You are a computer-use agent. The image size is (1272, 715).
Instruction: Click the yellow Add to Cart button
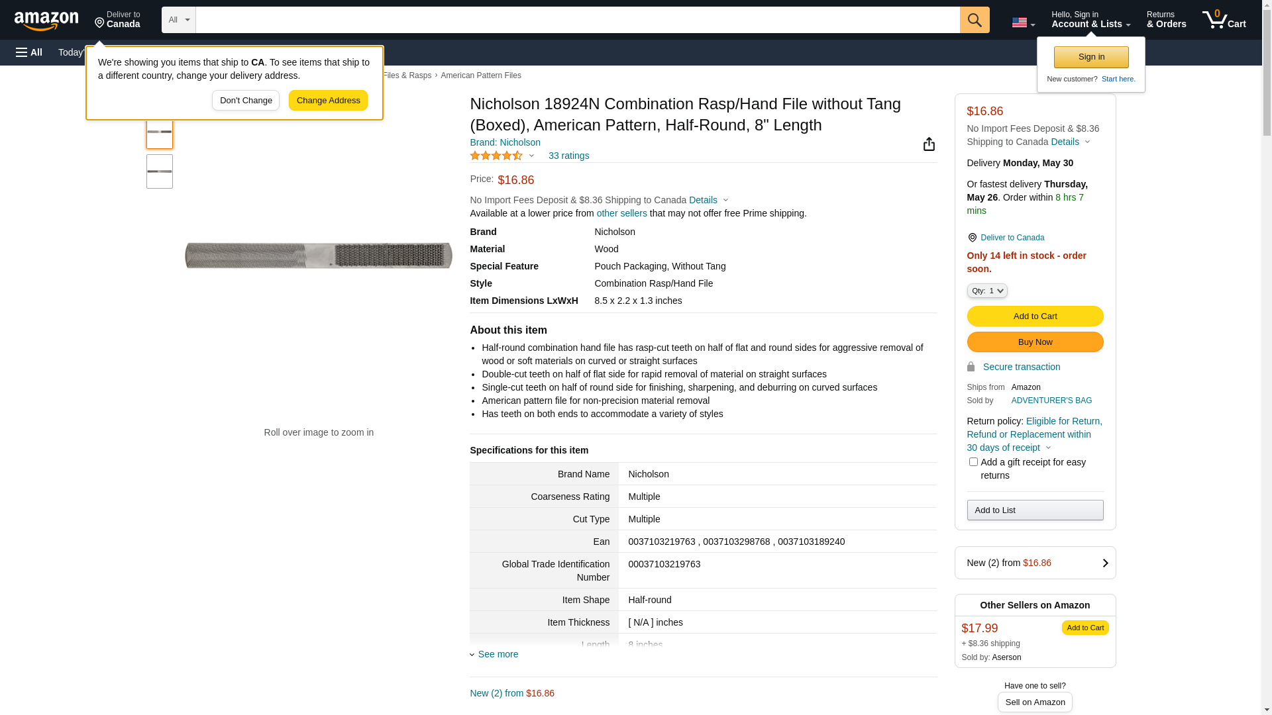click(1035, 316)
